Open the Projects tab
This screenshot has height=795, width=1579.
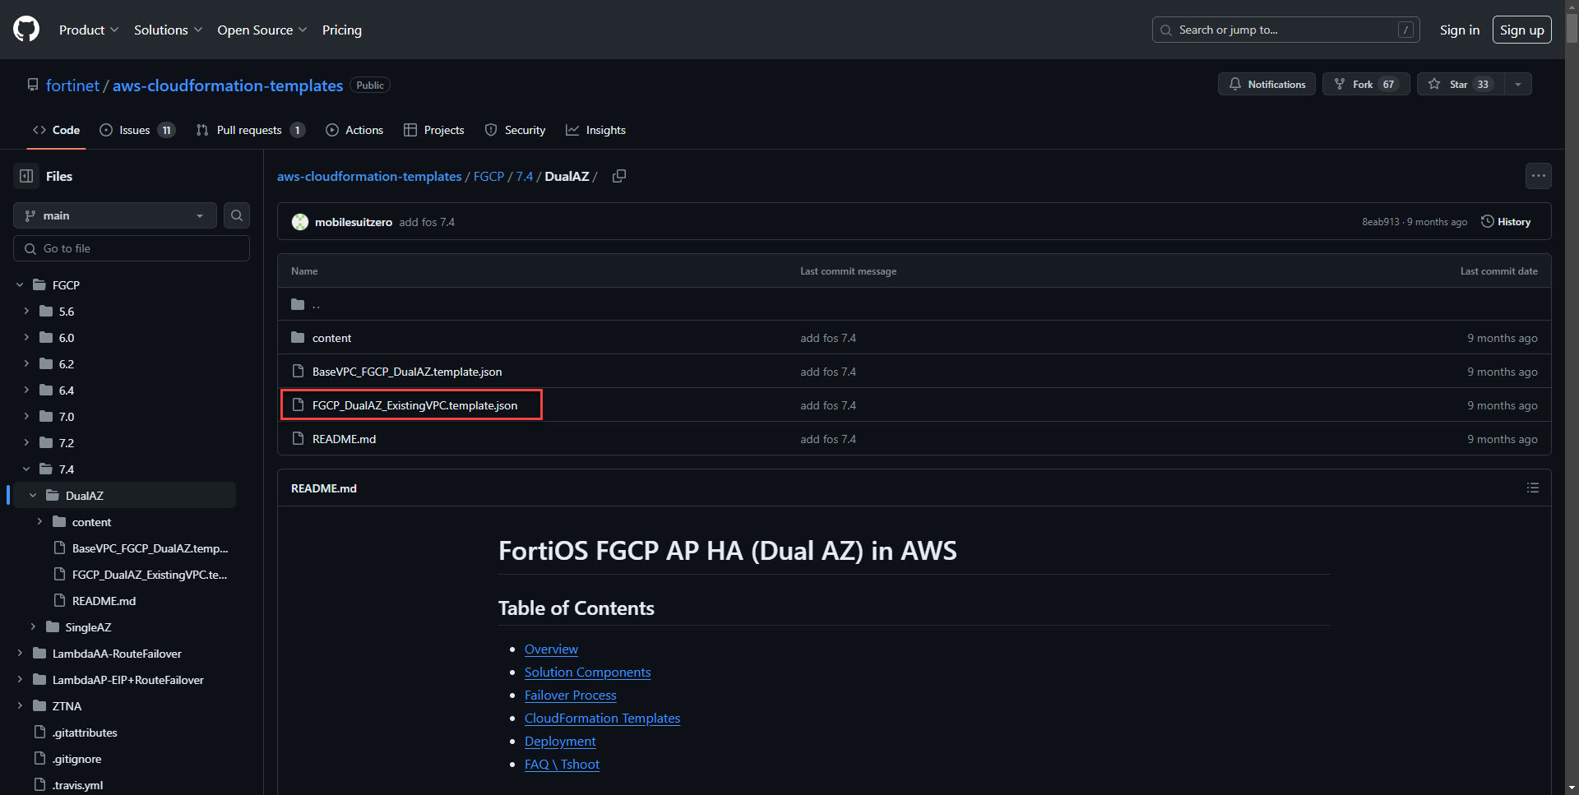(x=434, y=130)
